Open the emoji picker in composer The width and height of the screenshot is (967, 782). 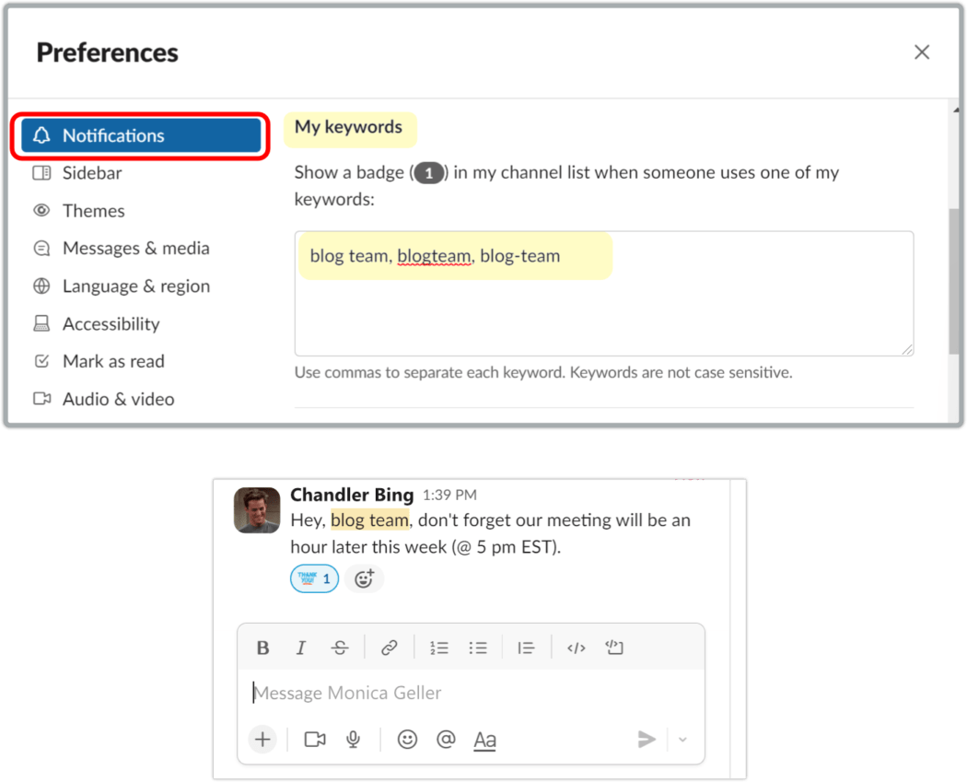coord(407,739)
